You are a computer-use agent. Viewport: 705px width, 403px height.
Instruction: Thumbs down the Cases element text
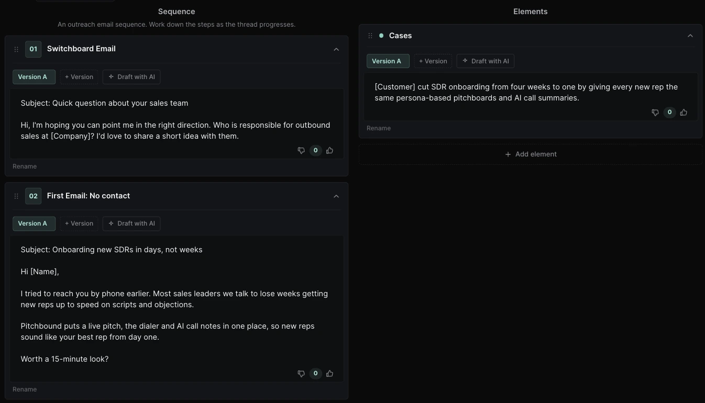(x=655, y=113)
